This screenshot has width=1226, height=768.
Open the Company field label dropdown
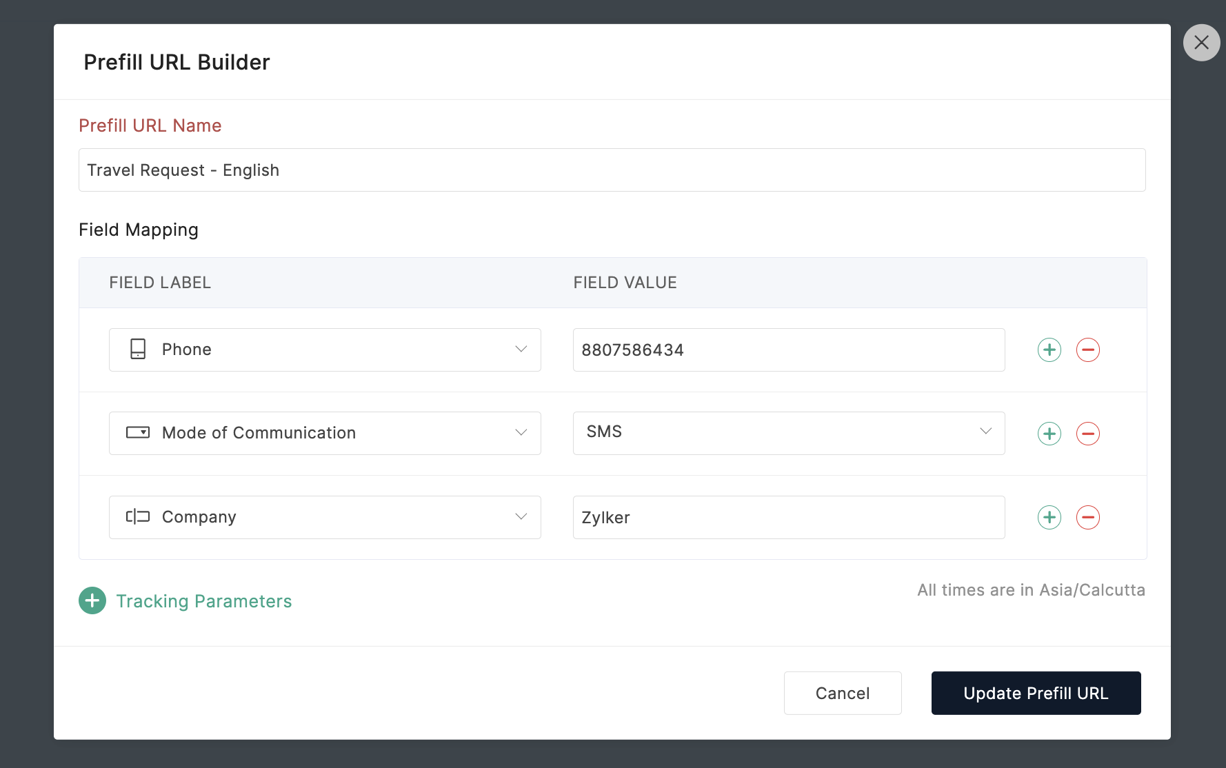pos(325,518)
